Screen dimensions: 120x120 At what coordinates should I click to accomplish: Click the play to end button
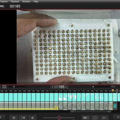[104, 118]
